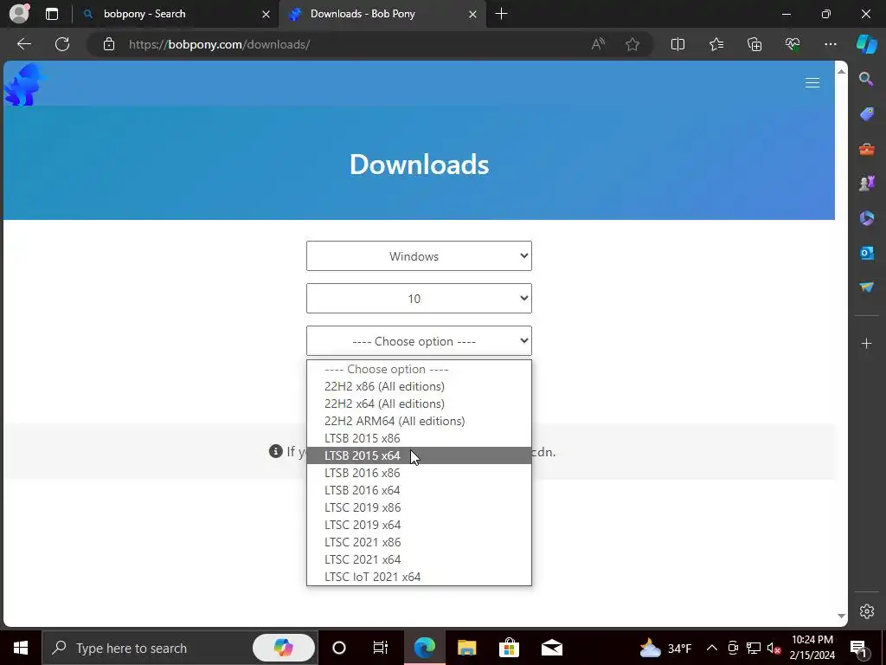
Task: Click the Bob Pony site logo
Action: coord(23,85)
